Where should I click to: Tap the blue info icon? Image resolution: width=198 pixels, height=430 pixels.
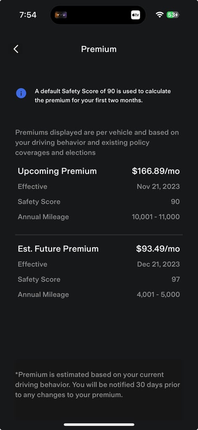click(x=21, y=93)
